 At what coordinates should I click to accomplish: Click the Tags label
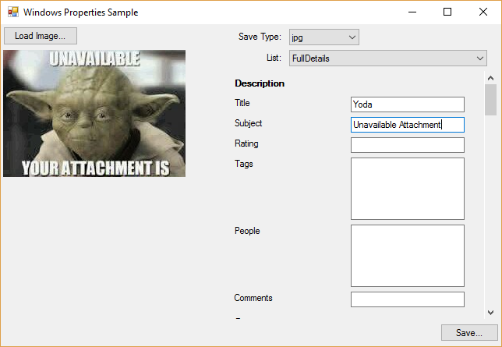tap(244, 164)
